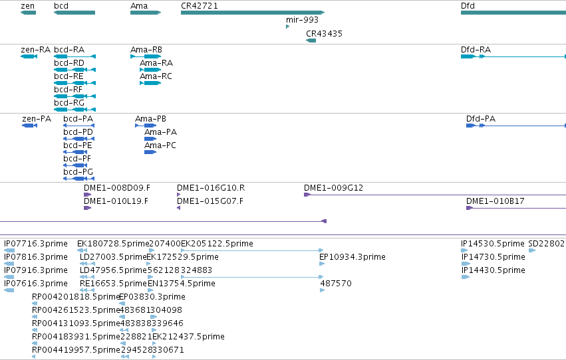Open protein bcd-PG label
Viewport: 566px width, 360px height.
click(78, 172)
